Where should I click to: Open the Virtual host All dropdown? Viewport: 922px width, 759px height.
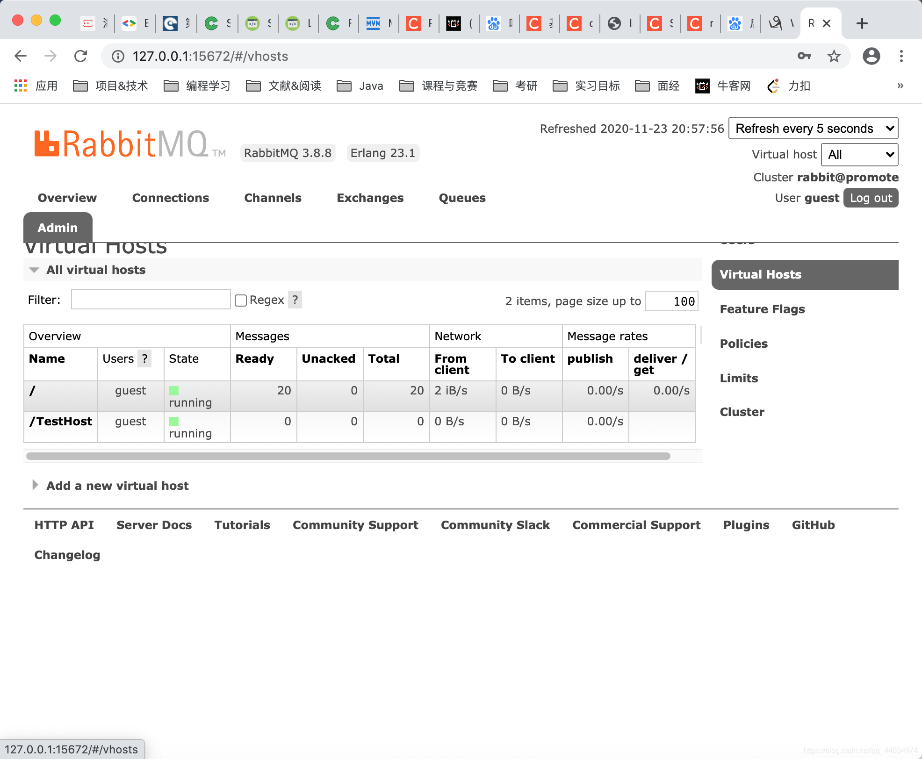859,155
